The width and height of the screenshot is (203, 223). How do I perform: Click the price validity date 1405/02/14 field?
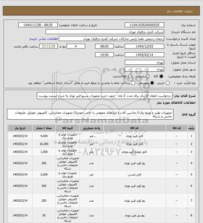(x=145, y=55)
